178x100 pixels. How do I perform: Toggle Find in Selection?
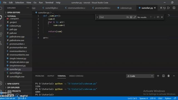coord(158,17)
